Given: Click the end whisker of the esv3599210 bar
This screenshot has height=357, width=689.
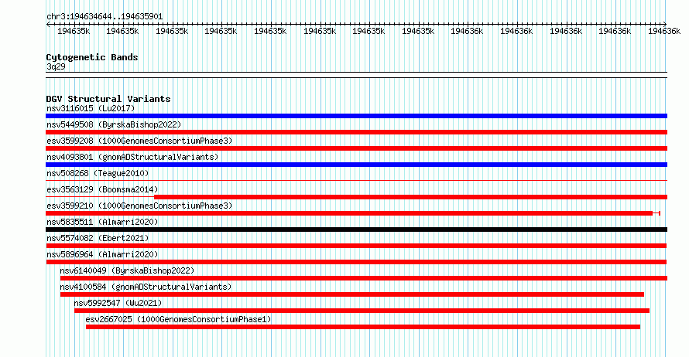Looking at the screenshot, I should (x=656, y=213).
